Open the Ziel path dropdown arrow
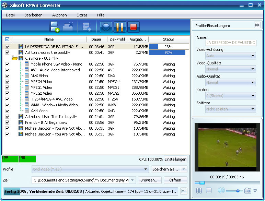This screenshot has height=201, width=265. pos(132,180)
